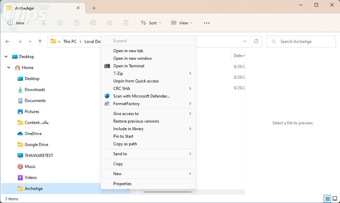
Task: Collapse the Home tree node
Action: click(9, 68)
